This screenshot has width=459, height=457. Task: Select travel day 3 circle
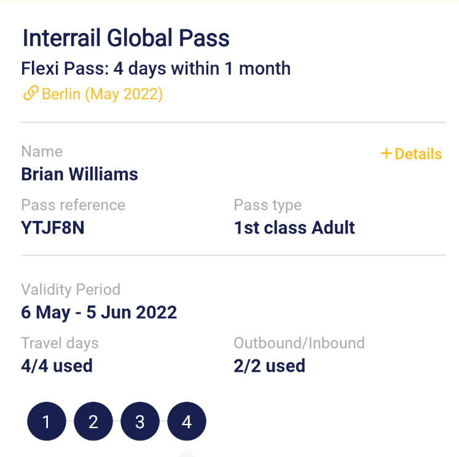[x=139, y=422]
